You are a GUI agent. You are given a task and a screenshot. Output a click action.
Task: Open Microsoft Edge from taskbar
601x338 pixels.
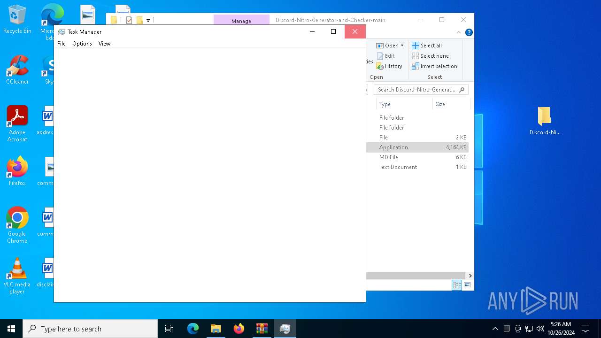point(193,329)
